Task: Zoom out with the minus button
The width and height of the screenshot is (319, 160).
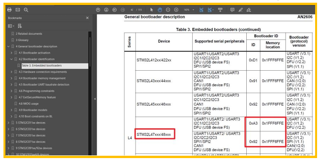Action: pos(168,10)
